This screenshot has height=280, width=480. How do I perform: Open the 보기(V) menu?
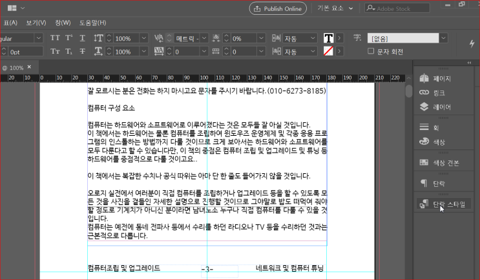coord(36,23)
